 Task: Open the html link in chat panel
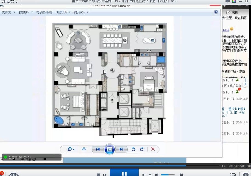[226, 30]
